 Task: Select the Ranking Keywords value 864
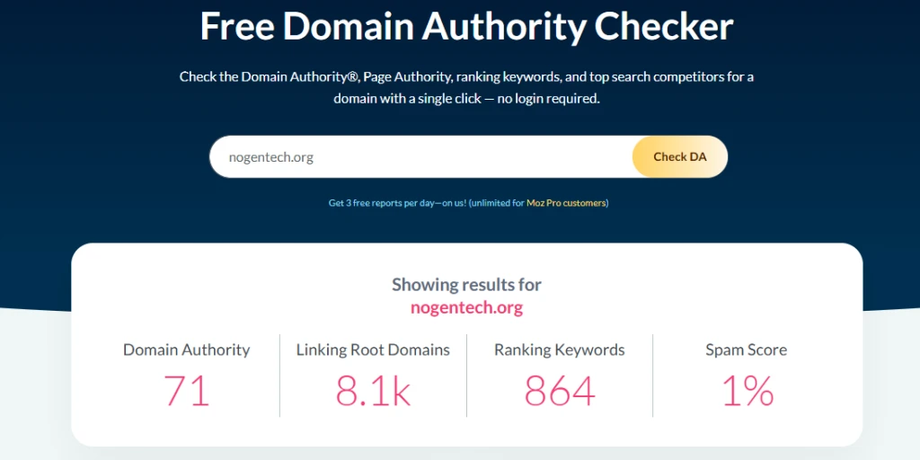point(560,392)
